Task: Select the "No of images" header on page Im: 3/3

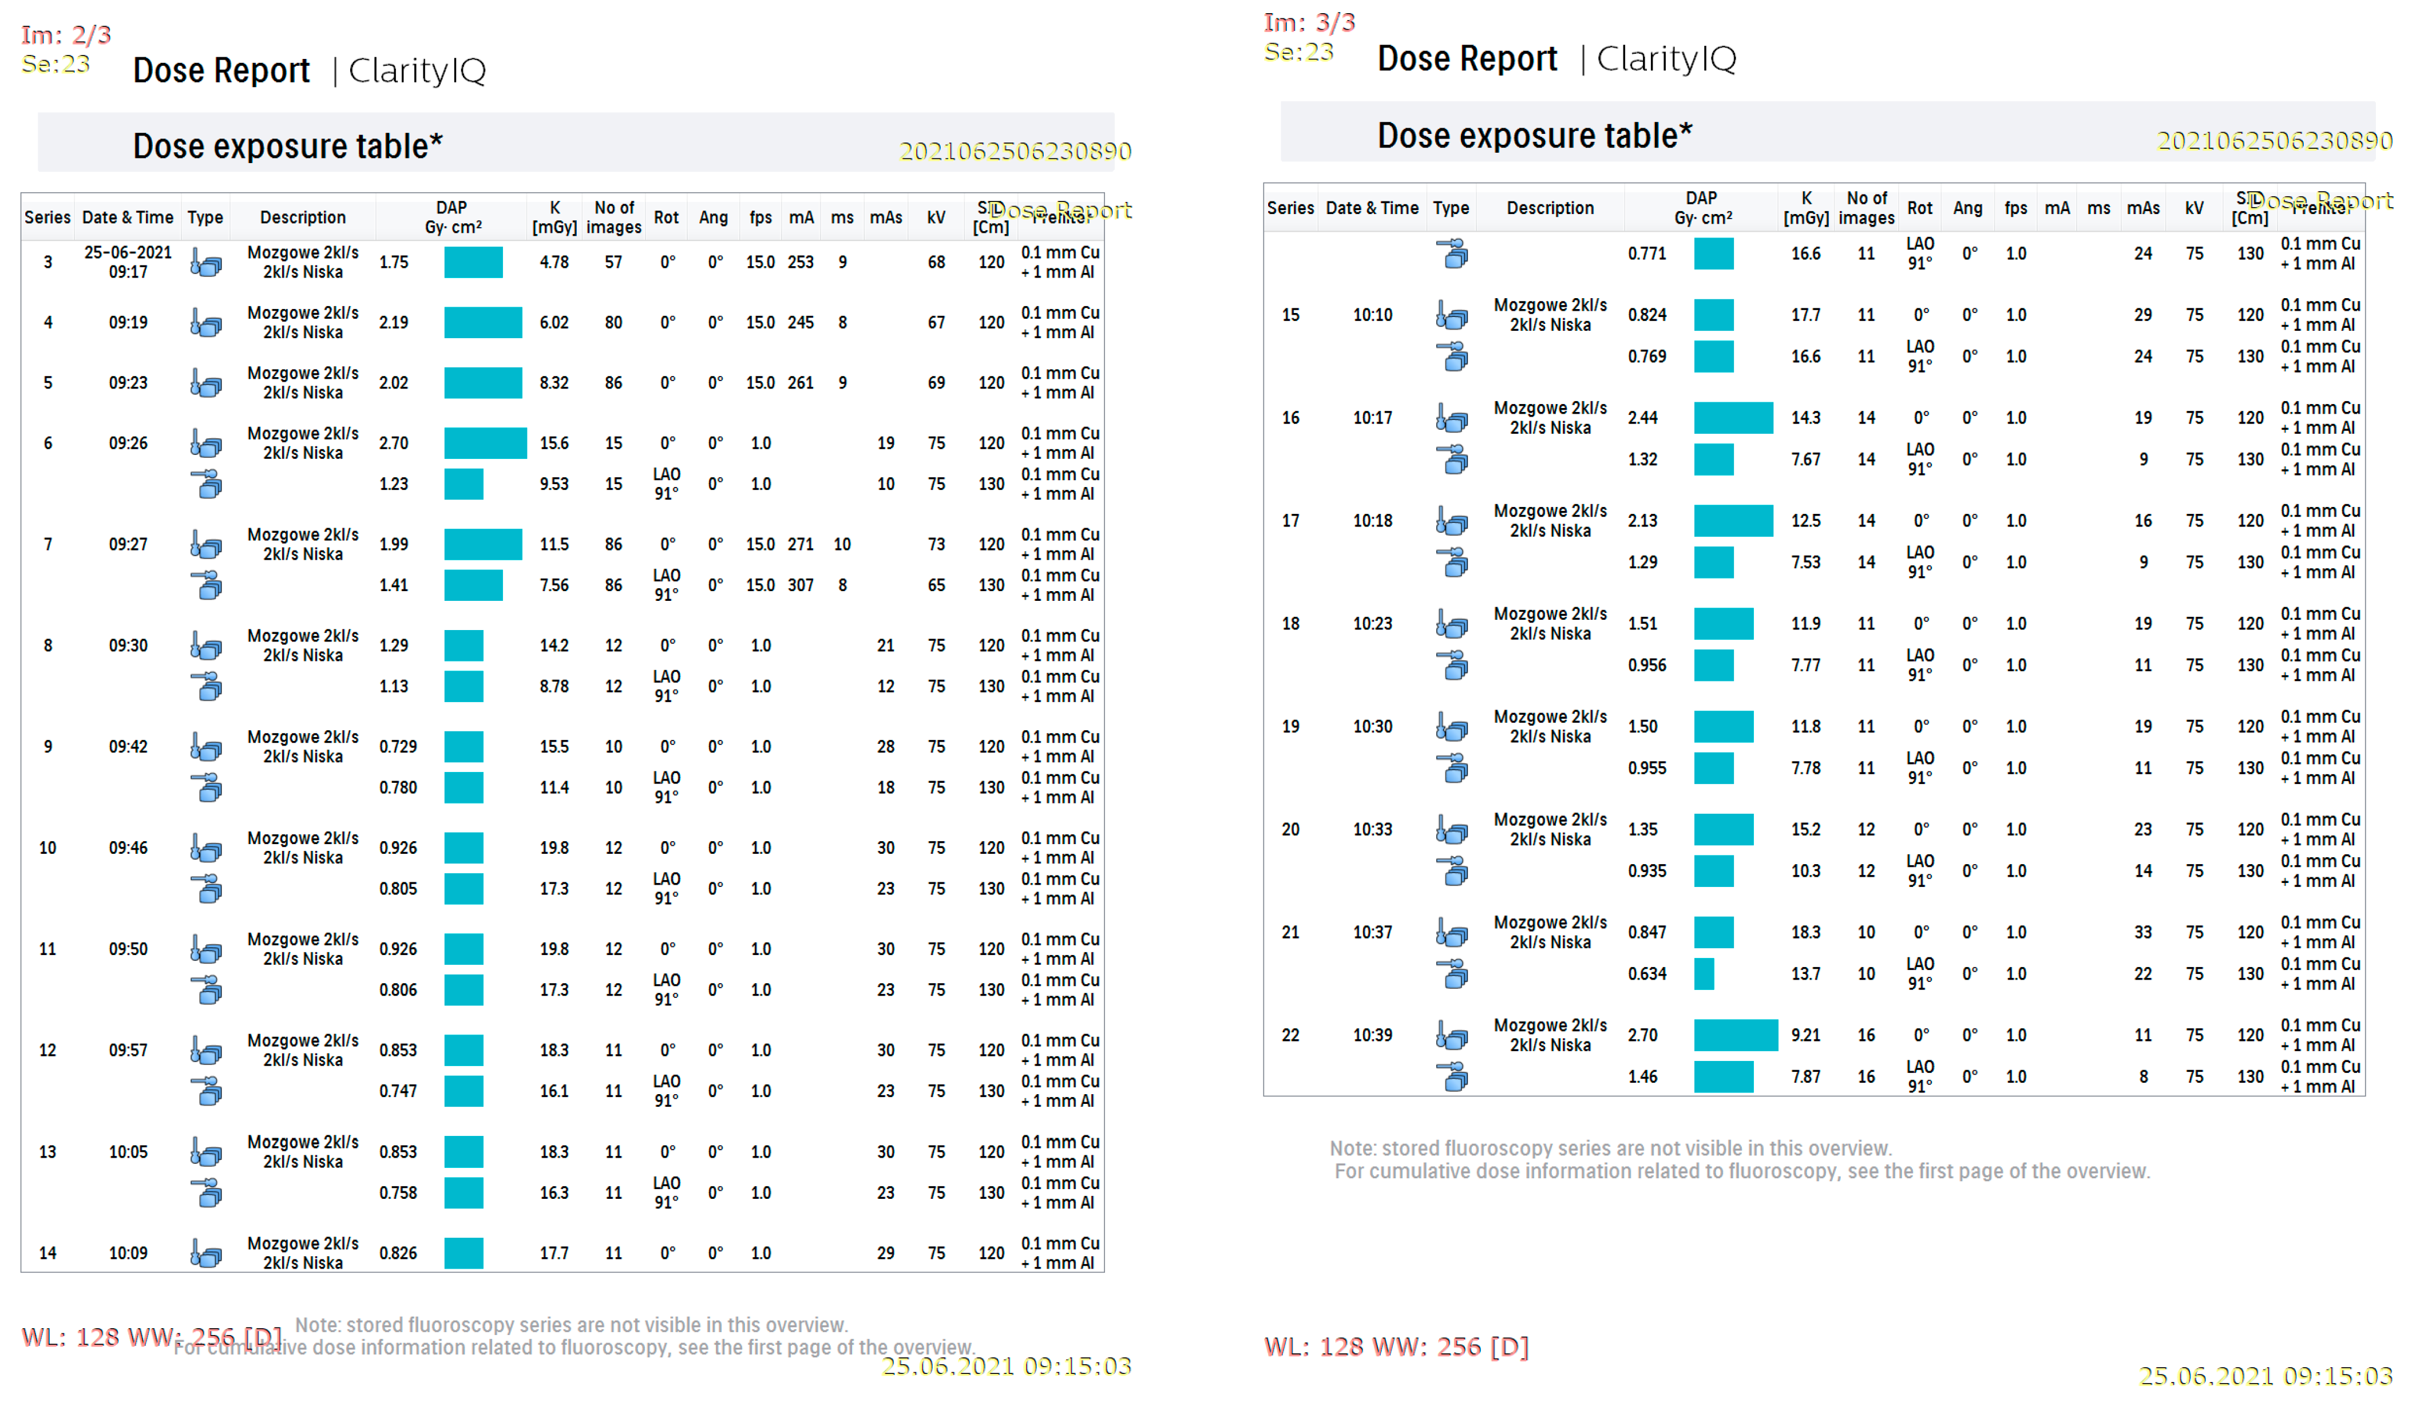Action: click(x=1867, y=208)
